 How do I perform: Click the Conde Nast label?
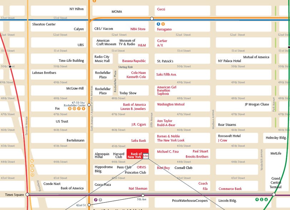pos(52,184)
